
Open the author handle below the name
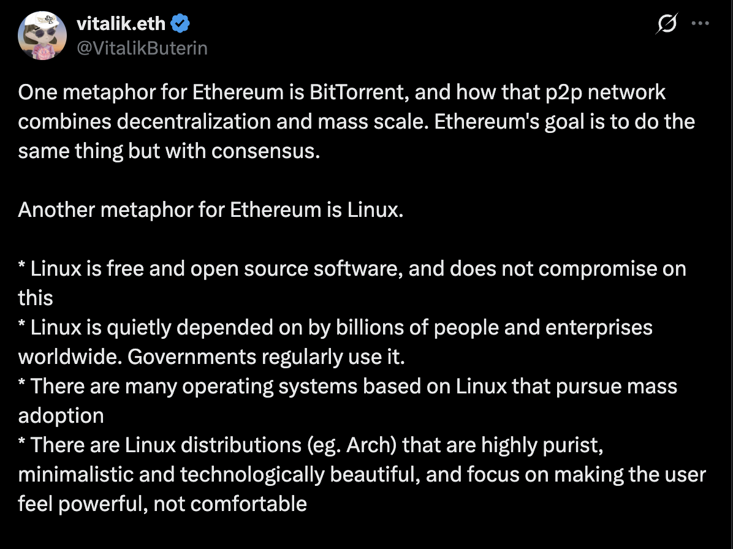pos(142,48)
